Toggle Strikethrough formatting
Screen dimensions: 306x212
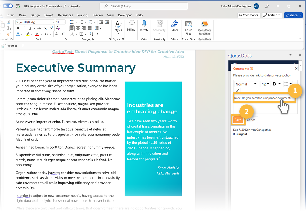point(39,28)
